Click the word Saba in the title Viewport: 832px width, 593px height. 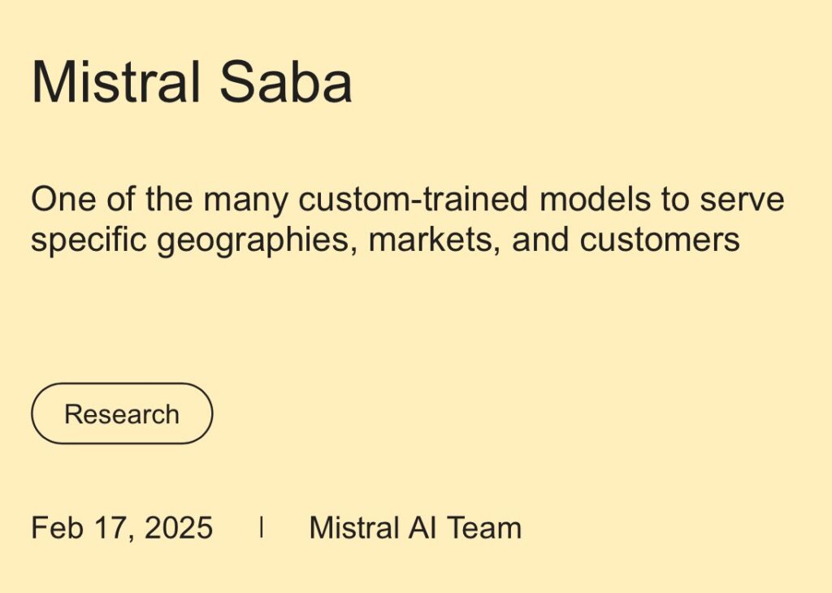pos(286,82)
